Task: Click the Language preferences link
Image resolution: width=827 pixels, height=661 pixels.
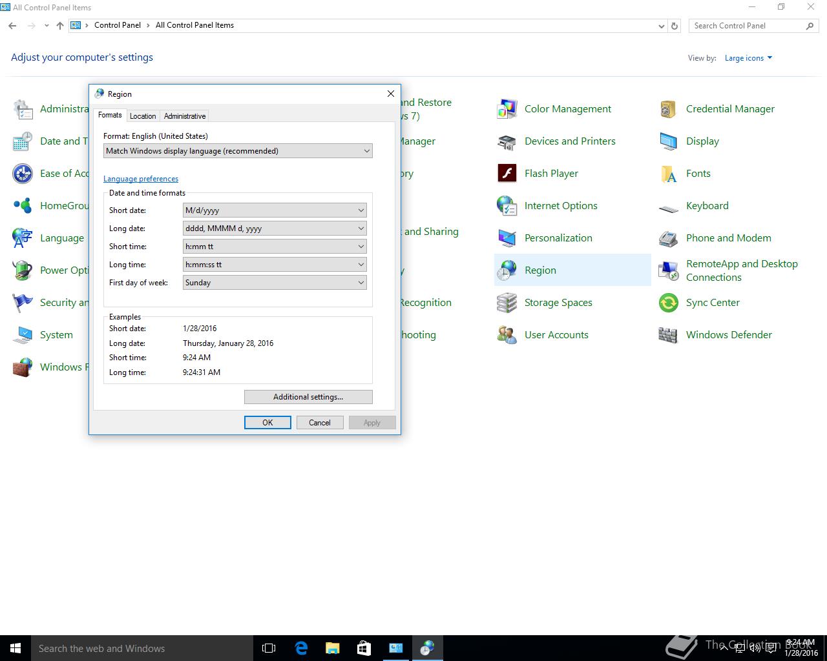Action: tap(141, 179)
